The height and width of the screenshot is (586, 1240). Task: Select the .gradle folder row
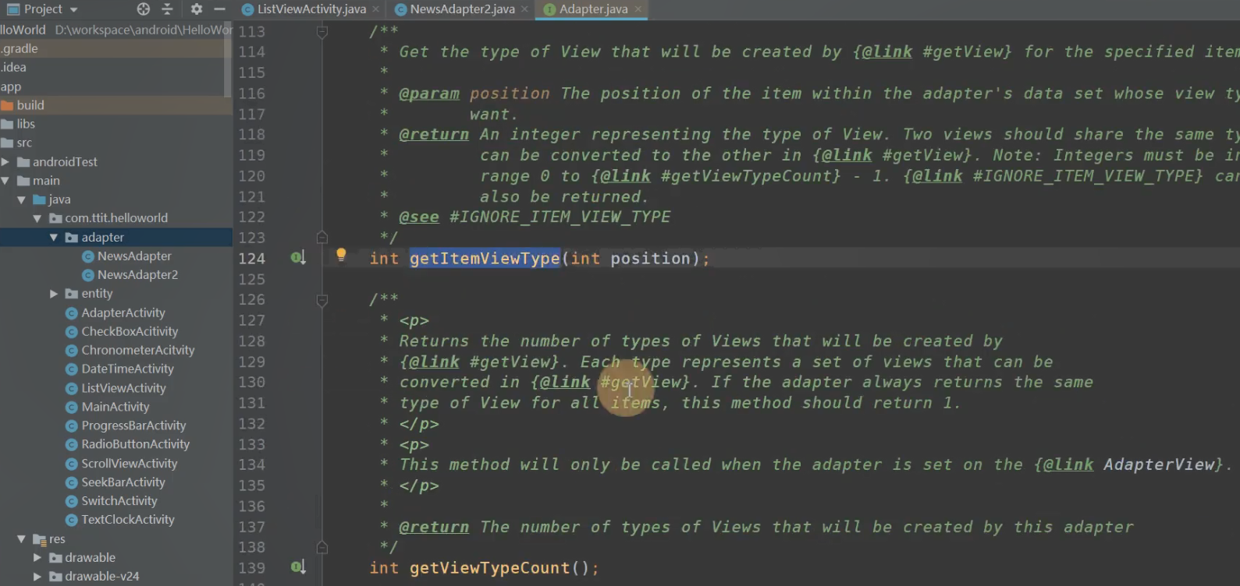pos(116,48)
